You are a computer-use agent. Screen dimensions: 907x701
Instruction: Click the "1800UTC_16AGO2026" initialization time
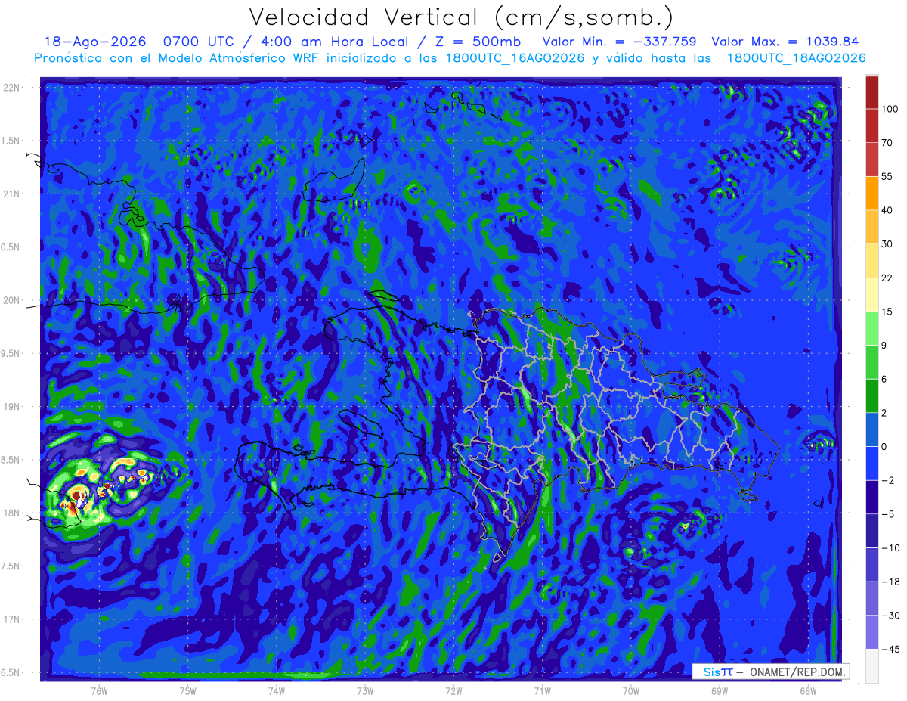click(x=515, y=58)
